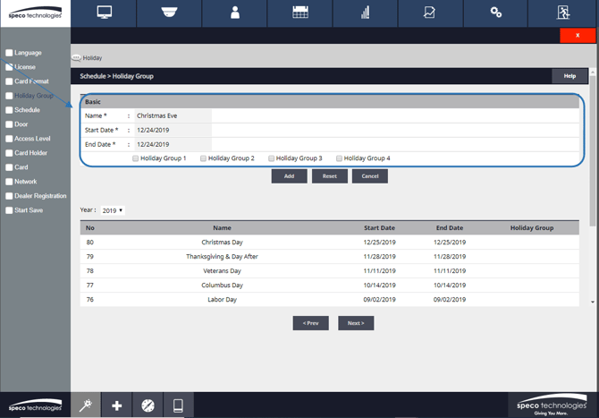The width and height of the screenshot is (599, 418).
Task: Open the monitor screen icon tab
Action: [x=104, y=13]
